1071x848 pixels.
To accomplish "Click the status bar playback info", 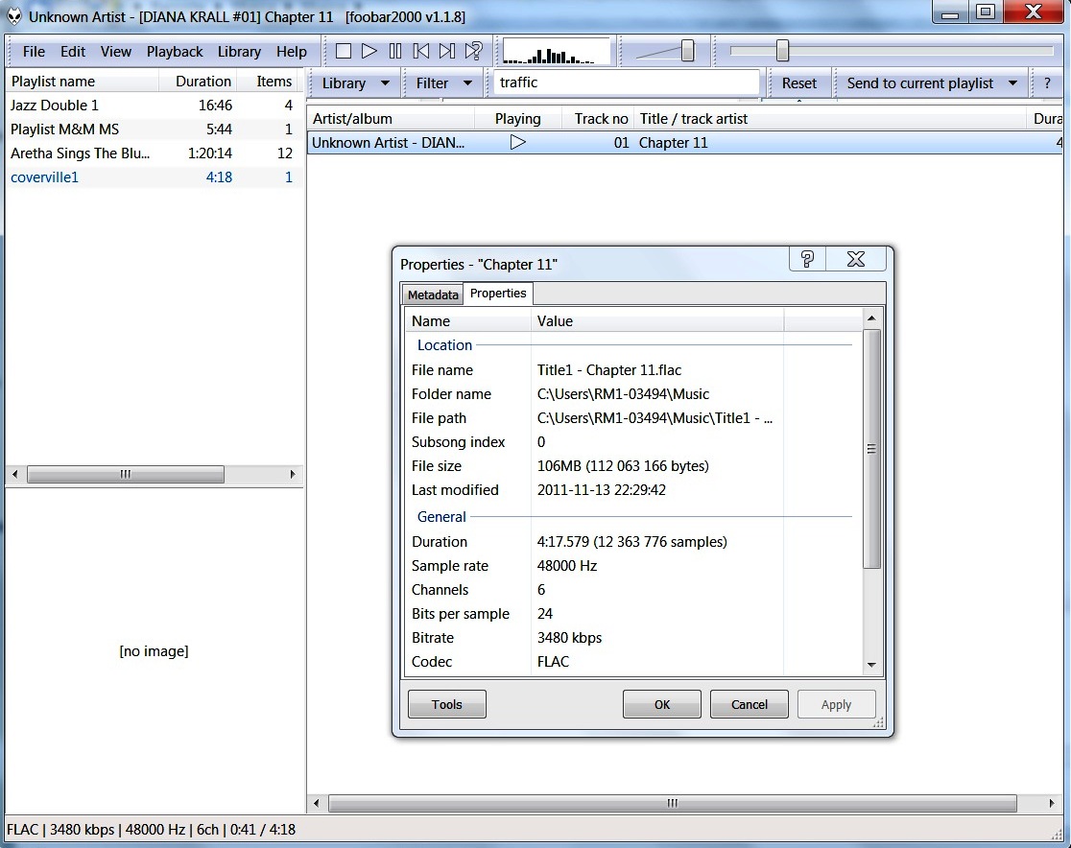I will (151, 830).
